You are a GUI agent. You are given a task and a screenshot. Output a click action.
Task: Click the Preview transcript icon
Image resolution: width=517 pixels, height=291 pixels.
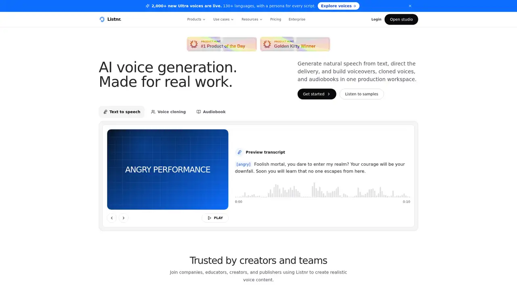point(240,152)
